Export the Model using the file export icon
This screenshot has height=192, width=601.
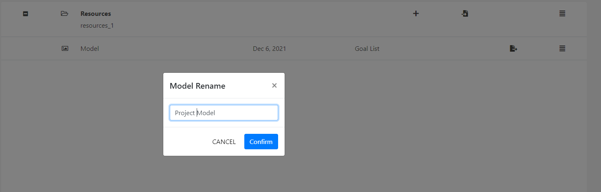(513, 48)
